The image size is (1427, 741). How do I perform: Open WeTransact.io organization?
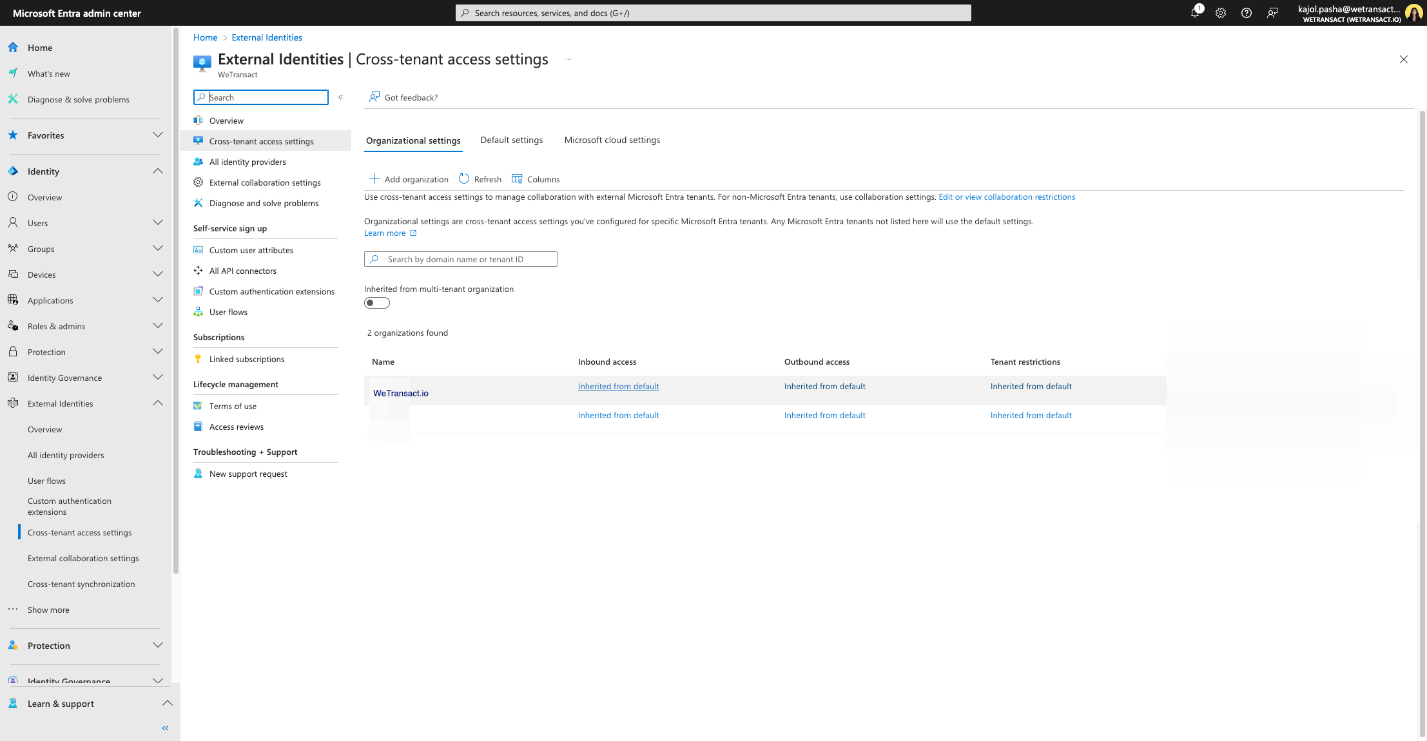coord(401,393)
